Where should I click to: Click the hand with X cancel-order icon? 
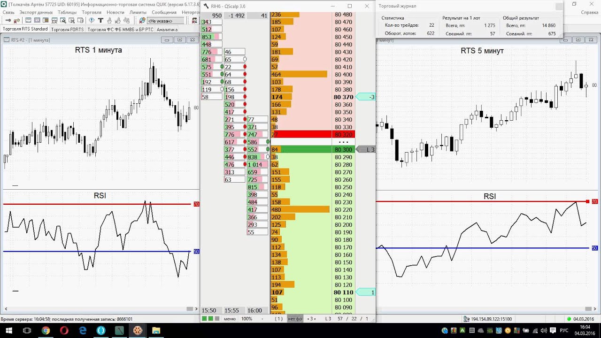[118, 21]
